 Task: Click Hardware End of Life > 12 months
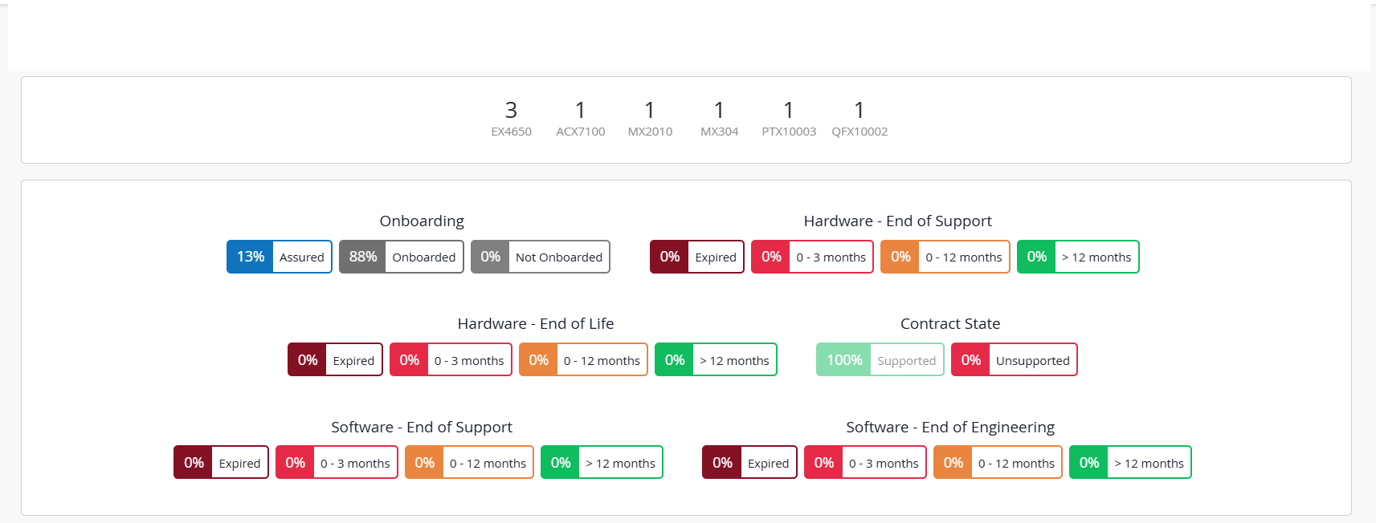click(x=716, y=360)
